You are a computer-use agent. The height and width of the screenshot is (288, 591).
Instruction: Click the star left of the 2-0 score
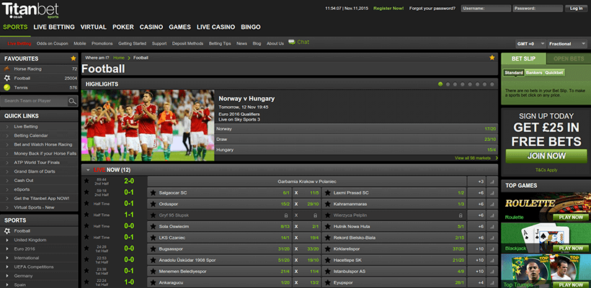point(86,181)
